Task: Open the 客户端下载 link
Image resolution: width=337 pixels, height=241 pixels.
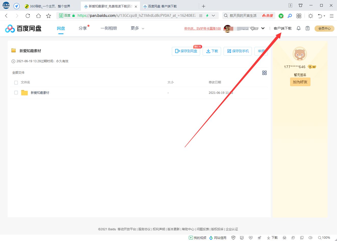Action: [282, 28]
